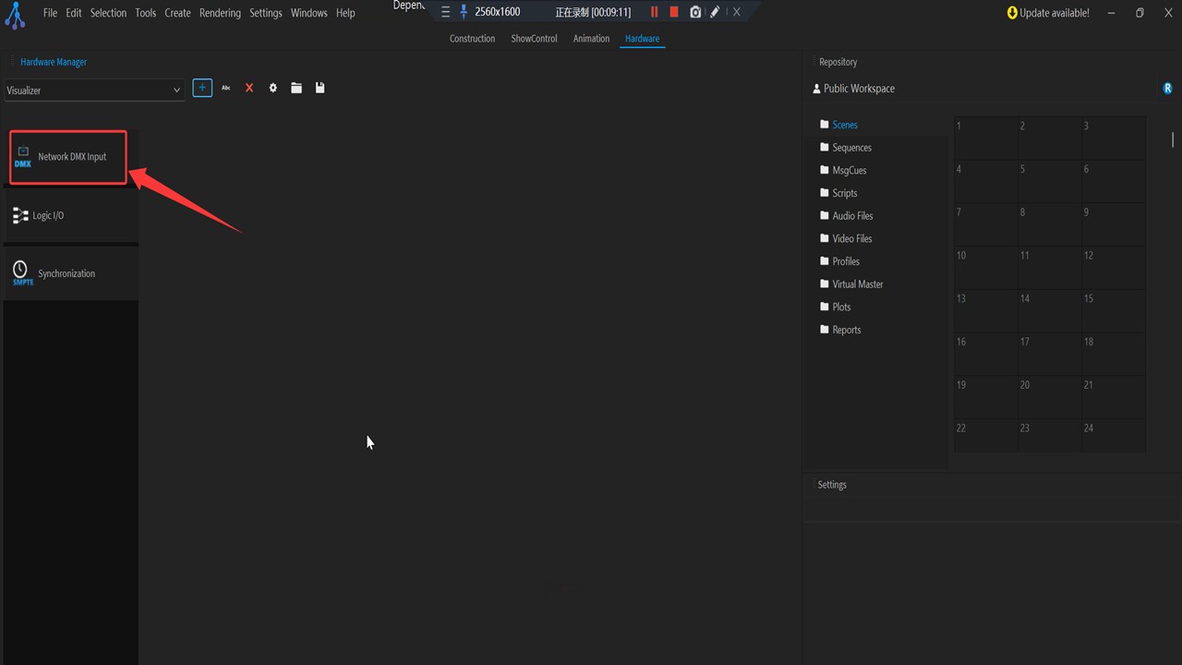
Task: Switch to the Construction tab
Action: [x=472, y=39]
